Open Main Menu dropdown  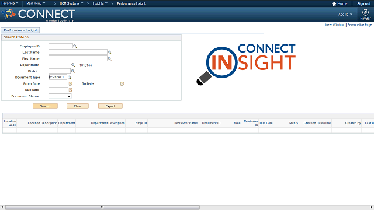coord(36,3)
